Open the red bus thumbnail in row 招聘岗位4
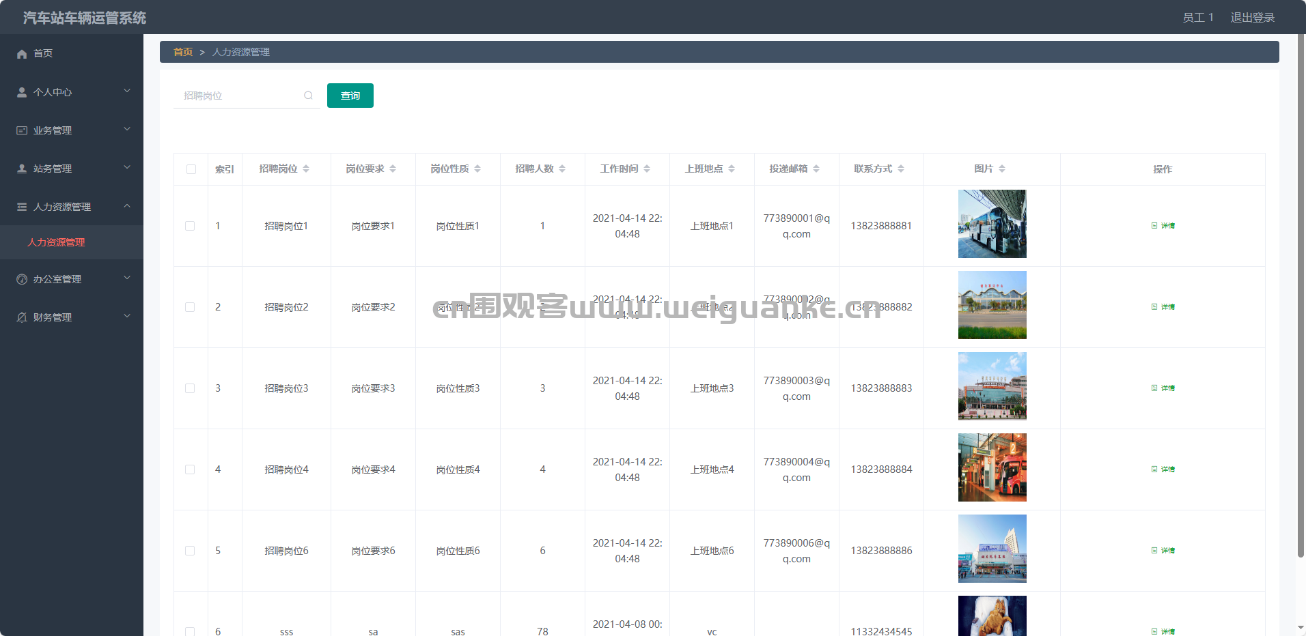The image size is (1306, 636). [x=992, y=467]
